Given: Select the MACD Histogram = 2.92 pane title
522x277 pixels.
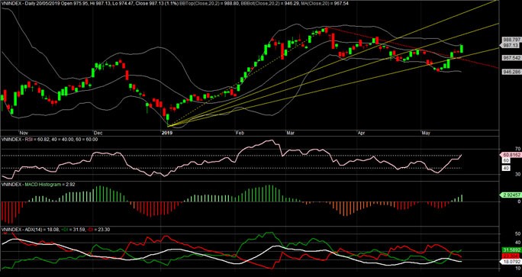Looking at the screenshot, I should [50, 184].
